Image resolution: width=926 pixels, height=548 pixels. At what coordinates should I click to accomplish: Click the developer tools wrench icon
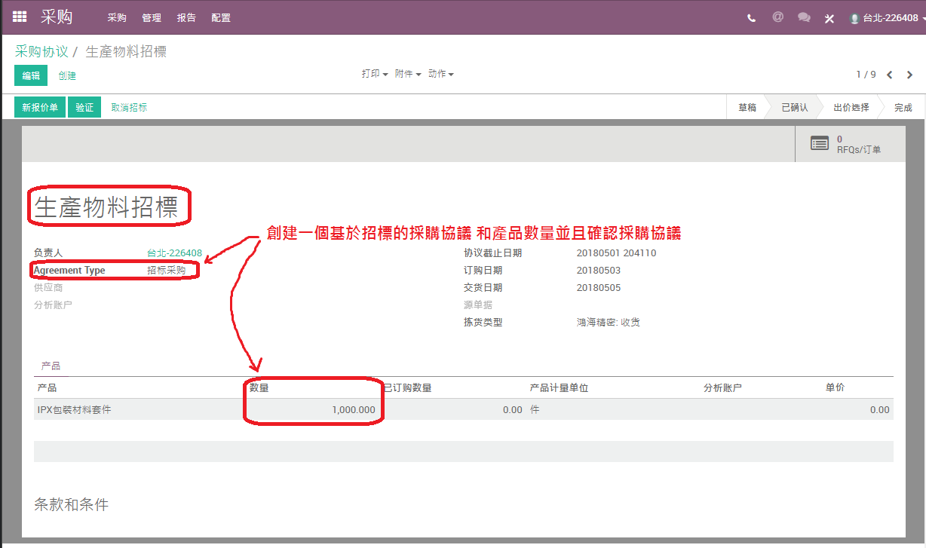pos(829,18)
